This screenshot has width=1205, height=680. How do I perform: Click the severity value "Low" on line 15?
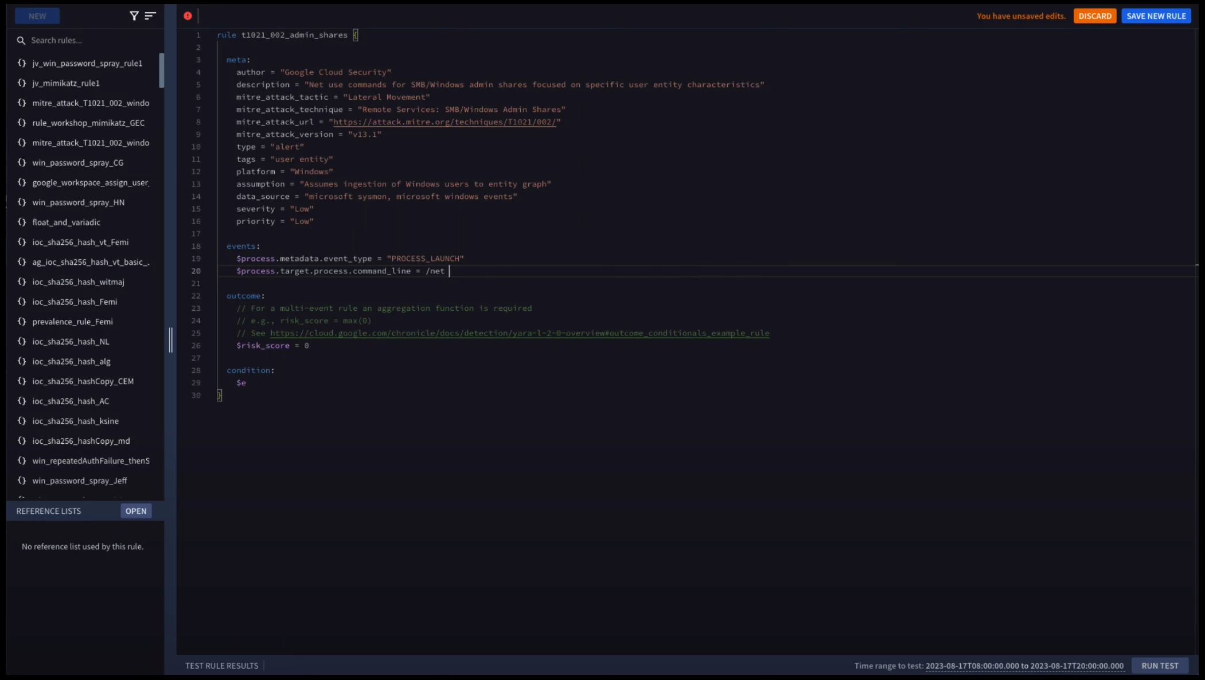tap(302, 209)
